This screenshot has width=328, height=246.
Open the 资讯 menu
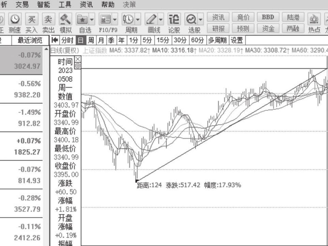point(86,4)
